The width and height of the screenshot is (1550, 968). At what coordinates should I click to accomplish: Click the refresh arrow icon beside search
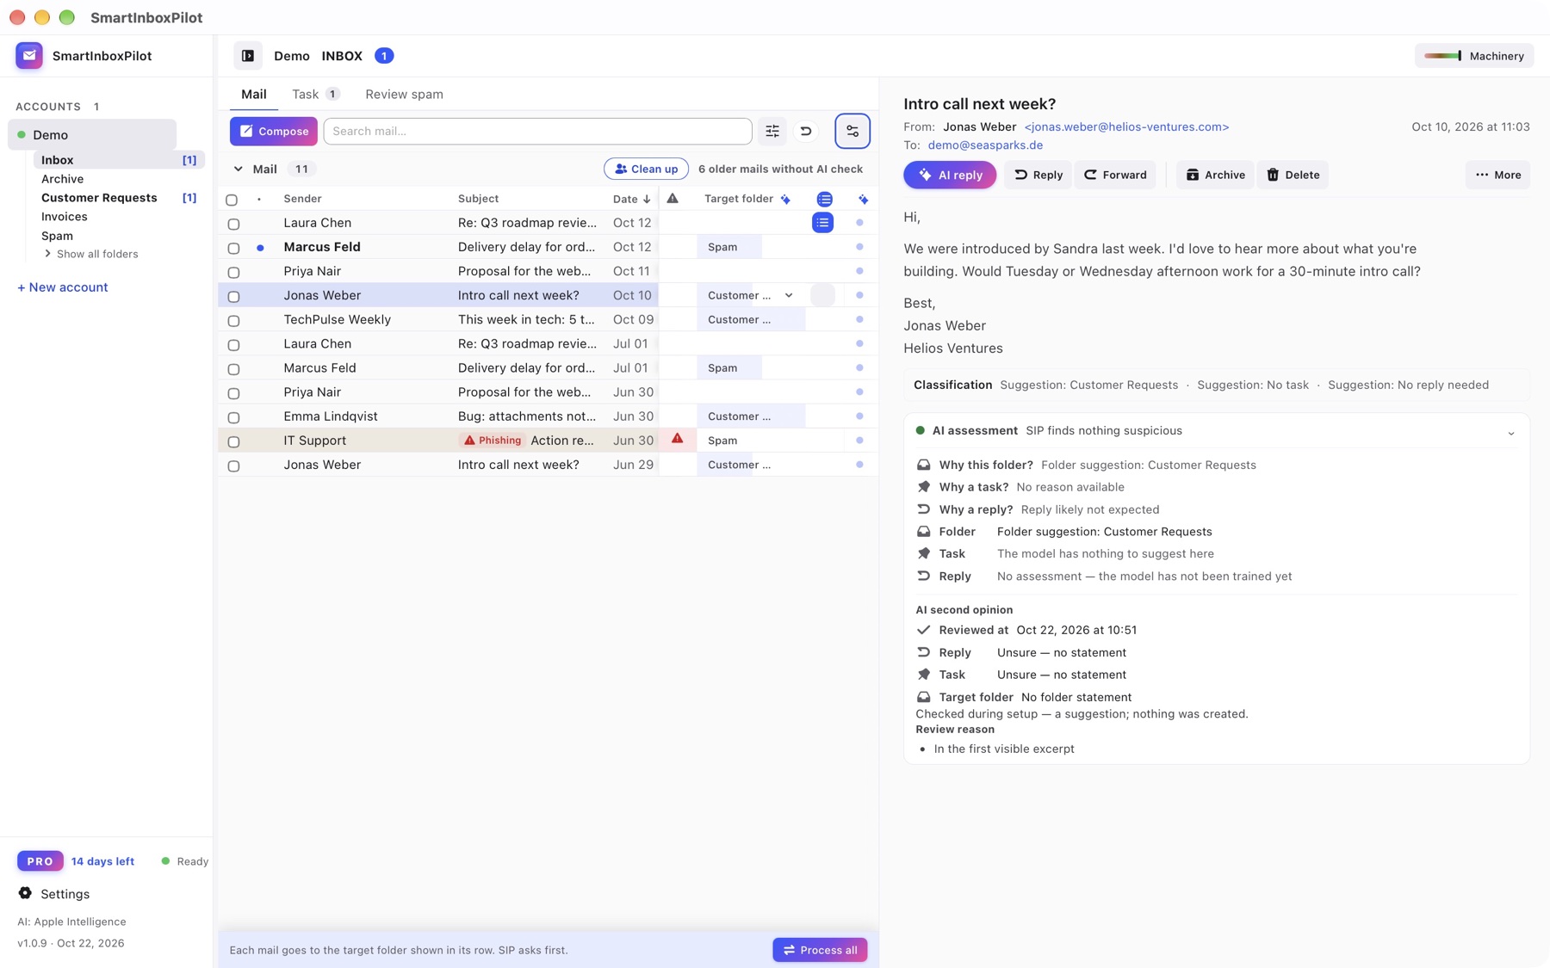806,131
